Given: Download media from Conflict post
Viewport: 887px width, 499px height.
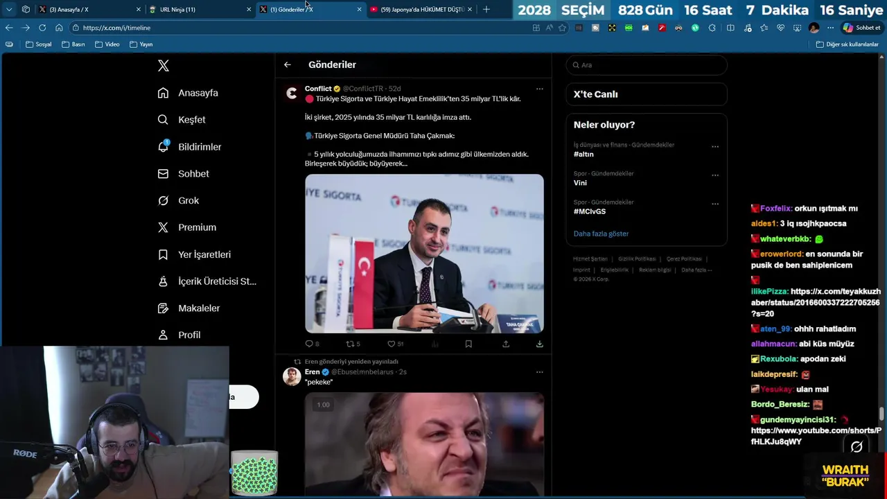Looking at the screenshot, I should 539,344.
